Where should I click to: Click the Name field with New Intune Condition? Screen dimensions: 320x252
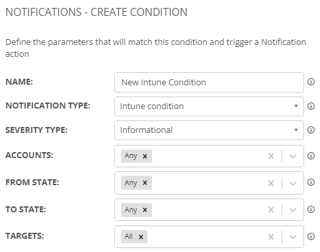point(209,83)
